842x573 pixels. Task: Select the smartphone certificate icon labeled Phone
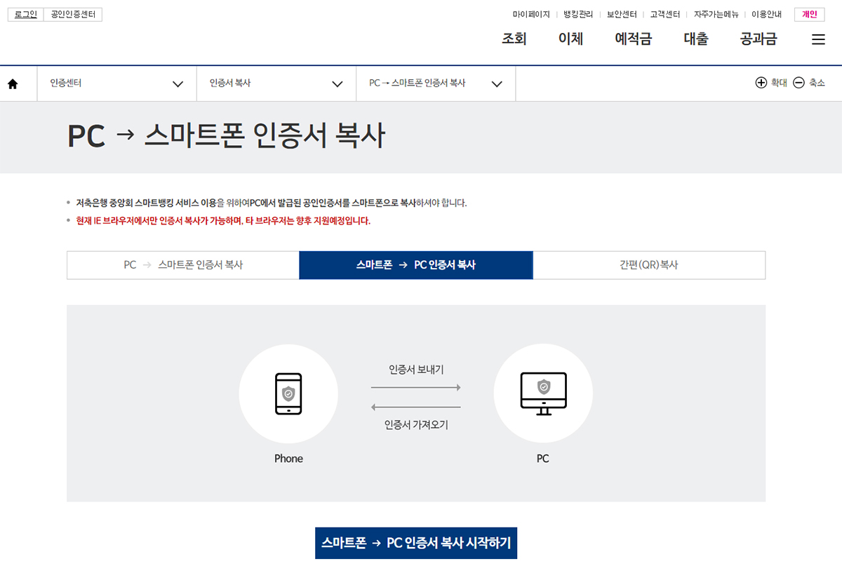(288, 393)
